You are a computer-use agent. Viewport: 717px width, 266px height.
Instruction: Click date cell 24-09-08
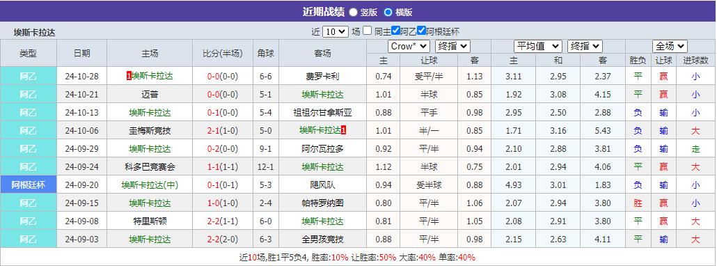(82, 221)
